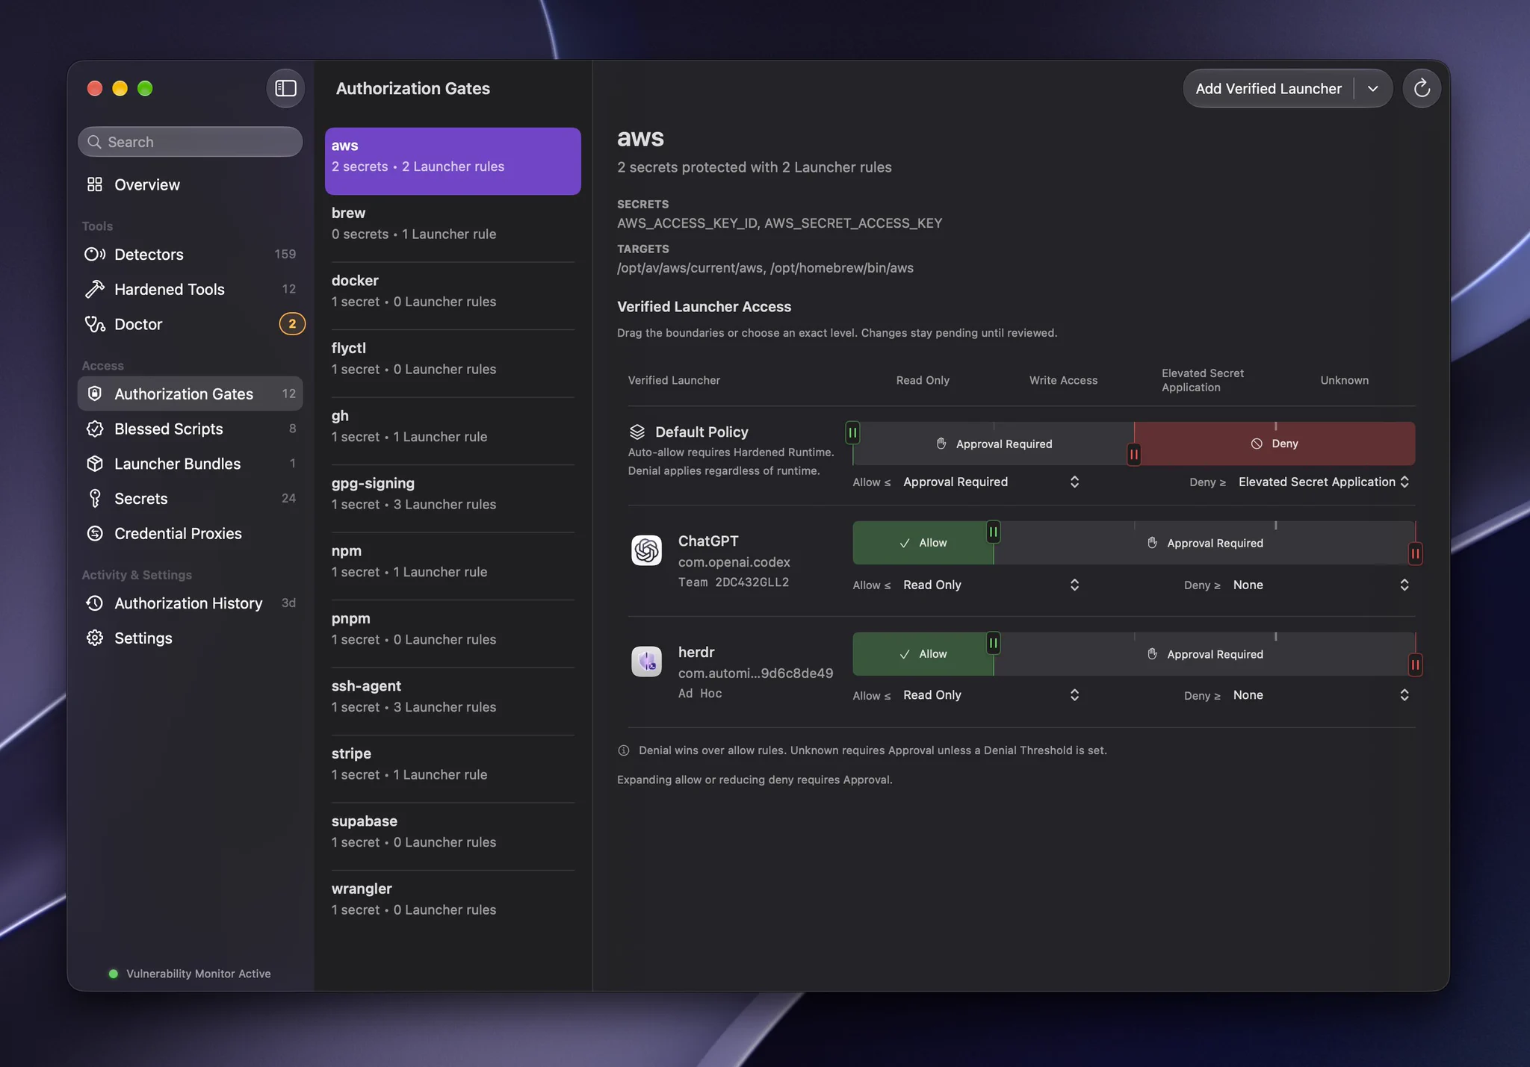
Task: Click Default Policy green allow boundary handle
Action: pos(852,432)
